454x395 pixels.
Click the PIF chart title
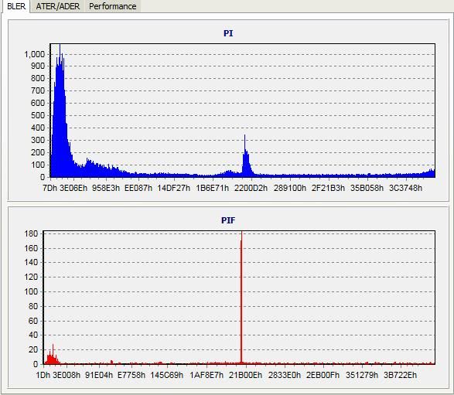(x=228, y=220)
